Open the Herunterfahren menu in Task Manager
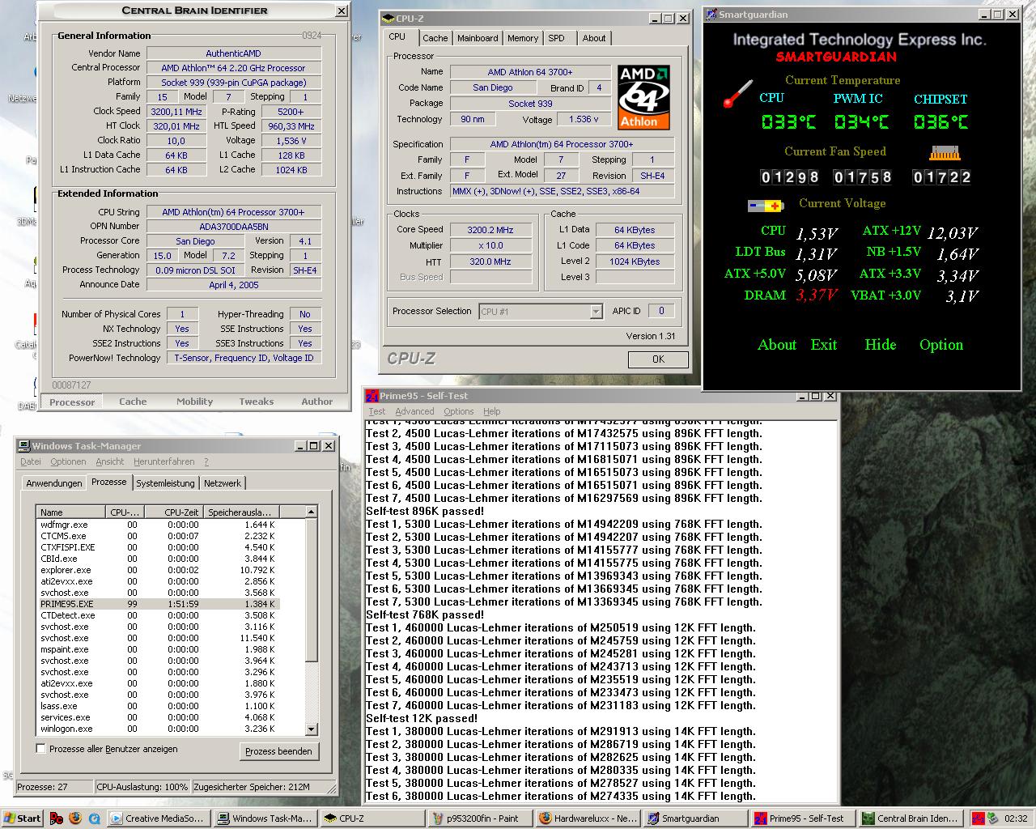The image size is (1036, 829). (164, 461)
